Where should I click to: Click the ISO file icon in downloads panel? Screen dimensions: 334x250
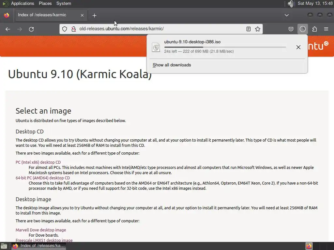(156, 47)
